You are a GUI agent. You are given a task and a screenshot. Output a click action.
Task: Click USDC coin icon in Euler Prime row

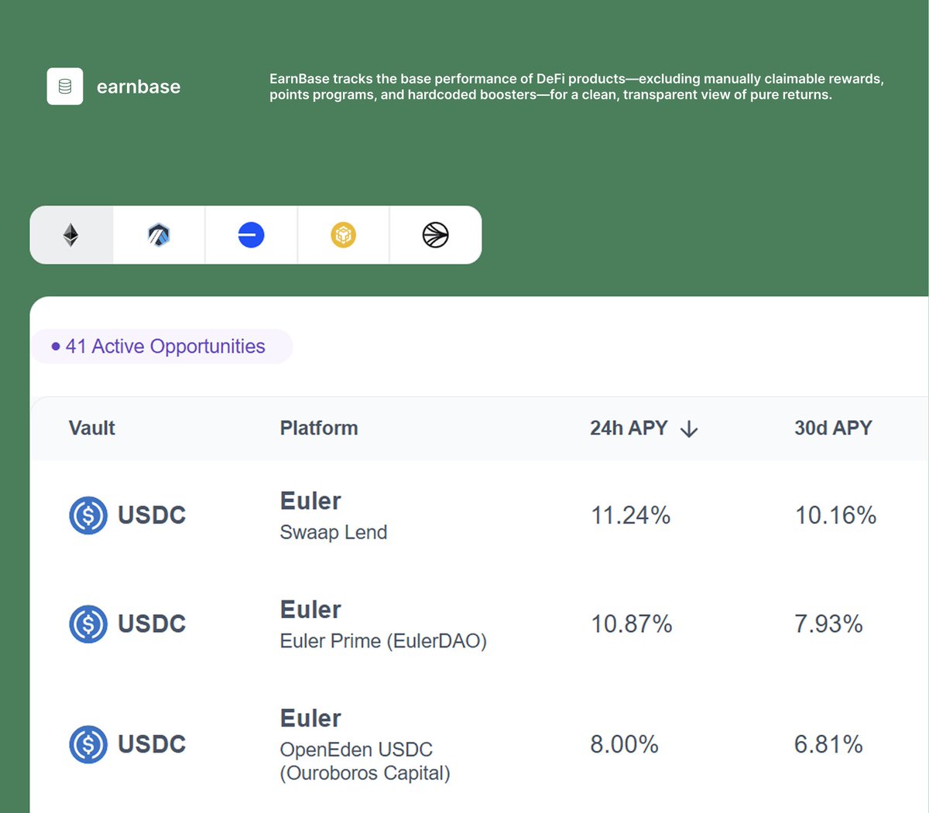click(88, 624)
